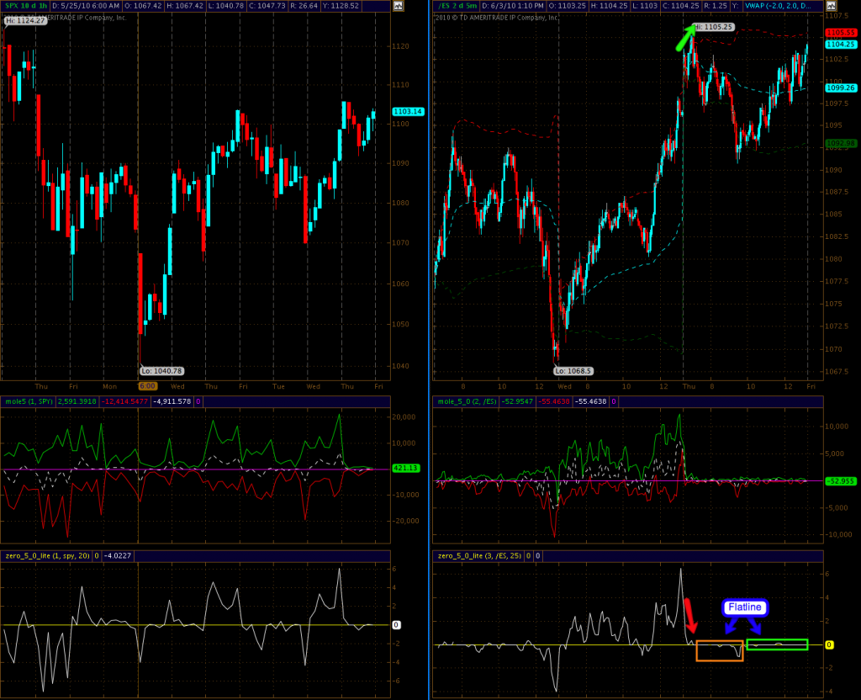
Task: Open the mole5 (1, SPY) study label
Action: point(29,401)
